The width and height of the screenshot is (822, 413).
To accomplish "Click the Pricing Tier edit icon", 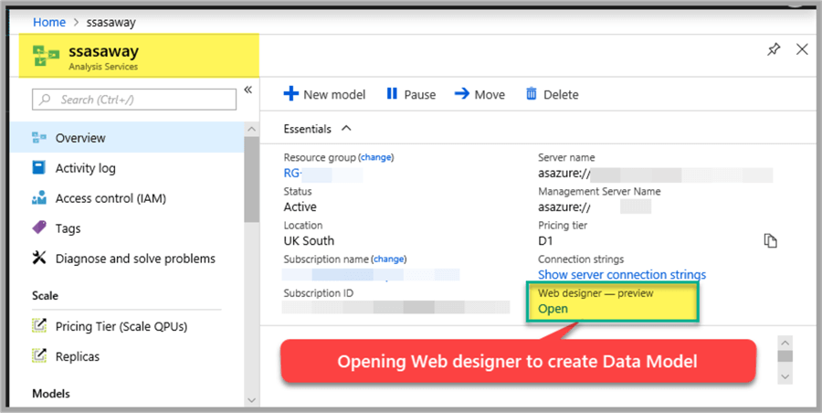I will [39, 325].
